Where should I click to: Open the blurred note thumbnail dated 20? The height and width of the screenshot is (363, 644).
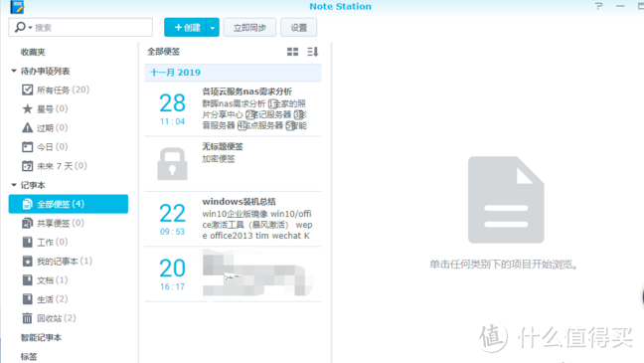click(x=258, y=272)
